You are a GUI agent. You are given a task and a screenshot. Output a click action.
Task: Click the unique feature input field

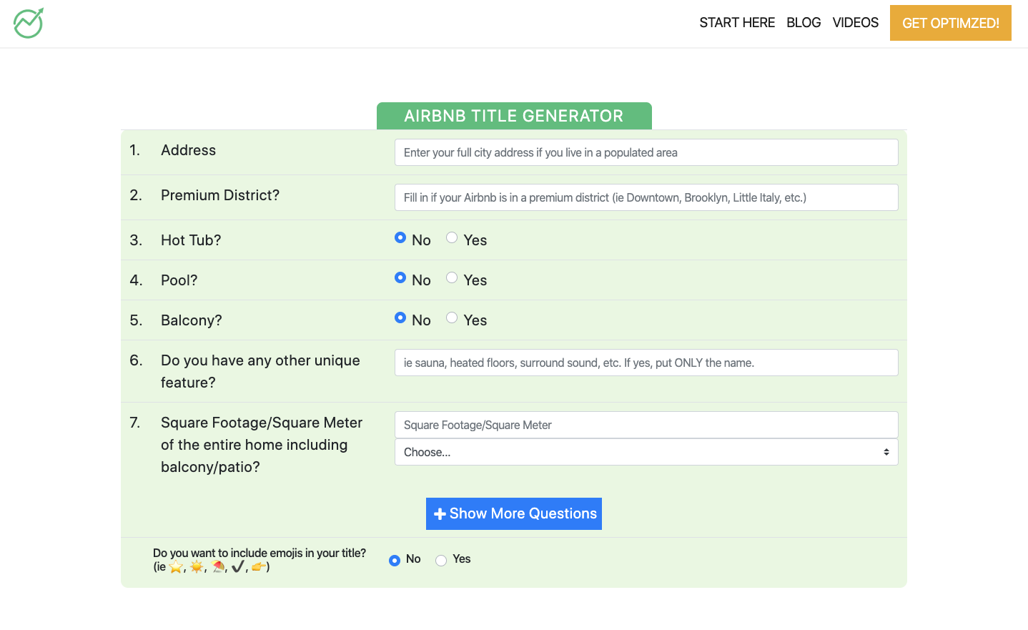pos(646,363)
